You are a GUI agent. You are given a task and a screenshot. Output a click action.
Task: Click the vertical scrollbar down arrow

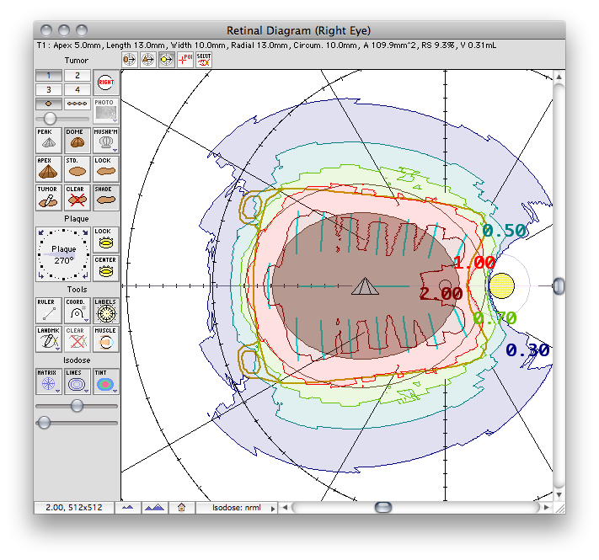click(x=559, y=494)
